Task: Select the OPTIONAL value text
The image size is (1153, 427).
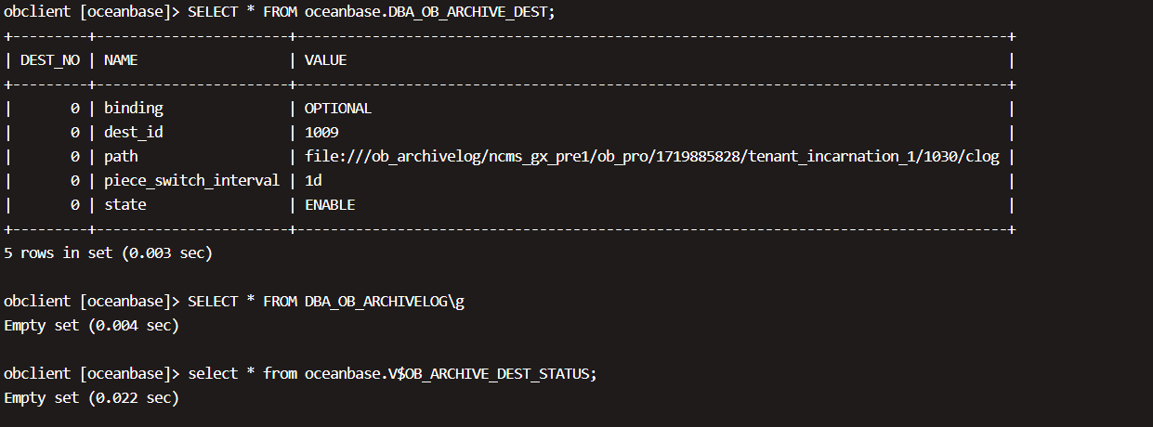Action: click(x=338, y=108)
